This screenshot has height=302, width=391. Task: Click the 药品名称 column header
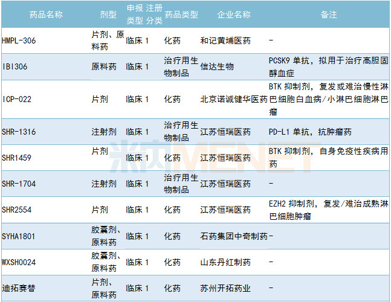pos(46,14)
